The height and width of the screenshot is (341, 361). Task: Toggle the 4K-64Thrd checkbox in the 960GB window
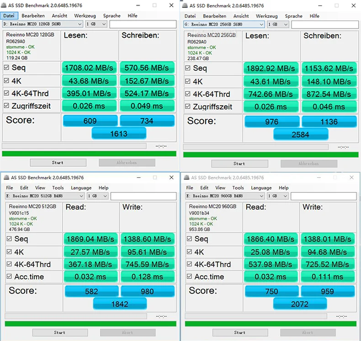(x=189, y=264)
